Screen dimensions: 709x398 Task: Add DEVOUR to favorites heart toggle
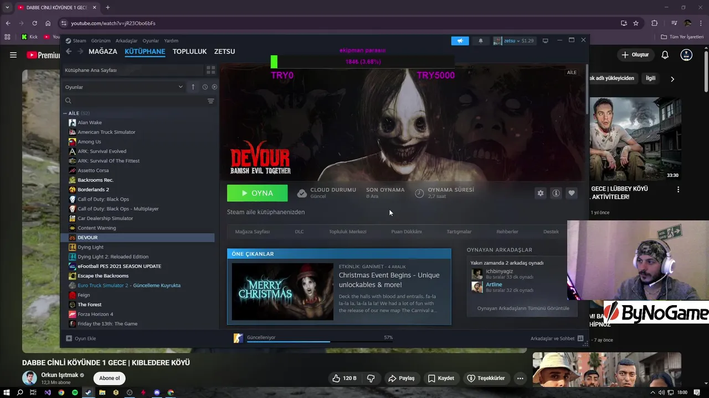tap(572, 193)
